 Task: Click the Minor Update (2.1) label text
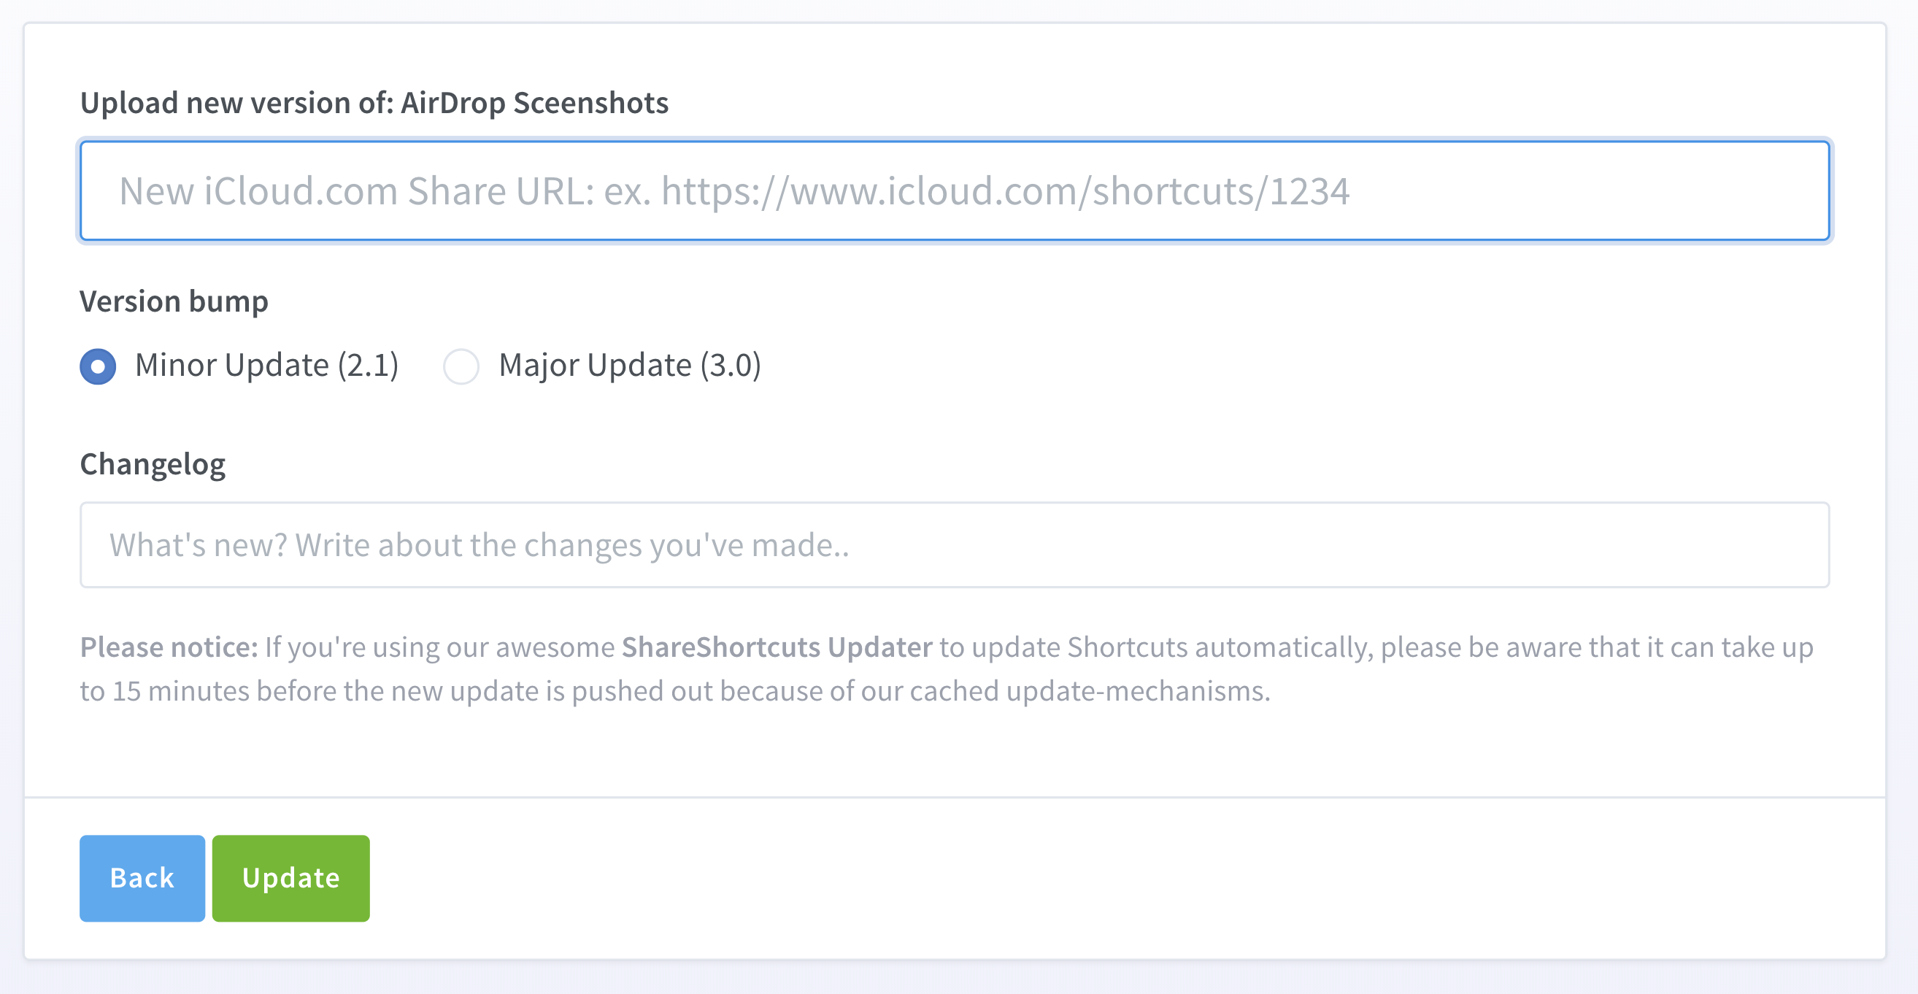[266, 365]
